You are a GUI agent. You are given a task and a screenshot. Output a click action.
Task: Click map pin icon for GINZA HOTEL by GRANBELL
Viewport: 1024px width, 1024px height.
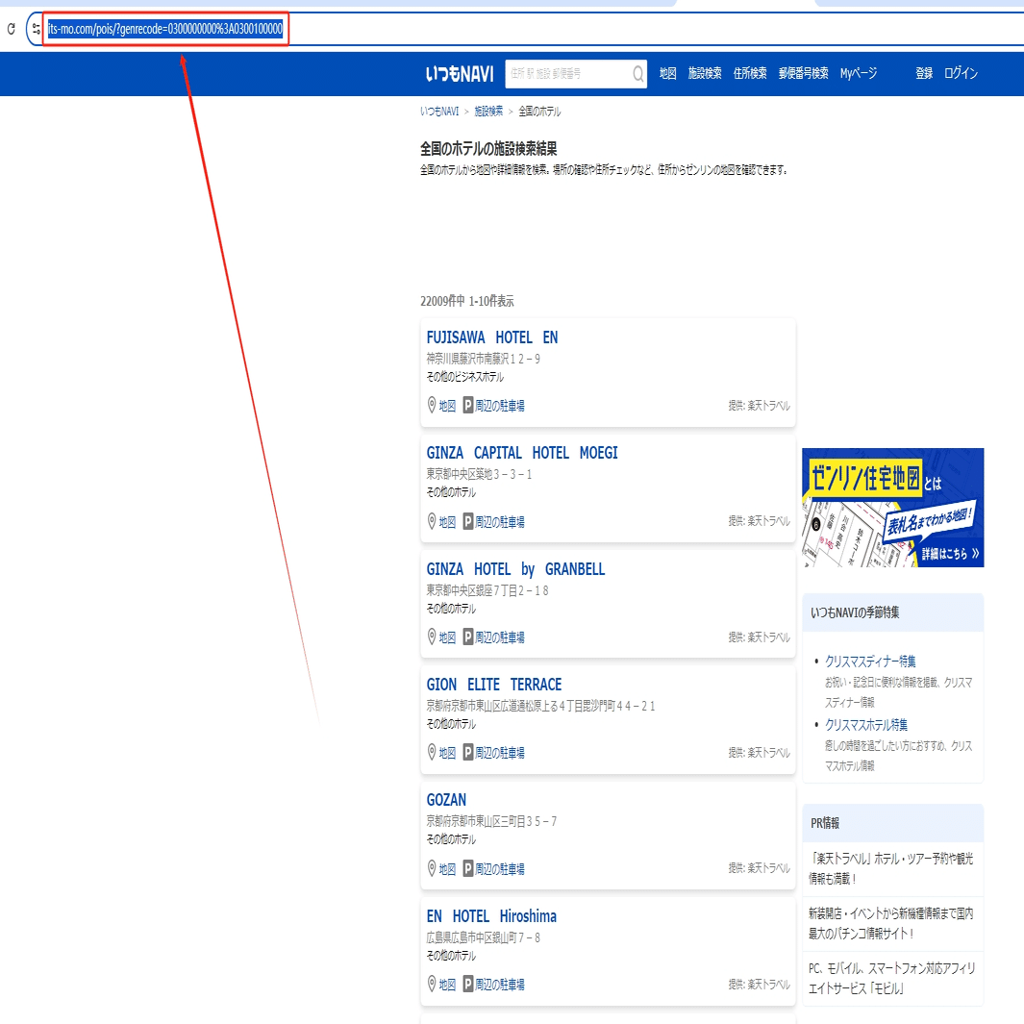pos(432,637)
